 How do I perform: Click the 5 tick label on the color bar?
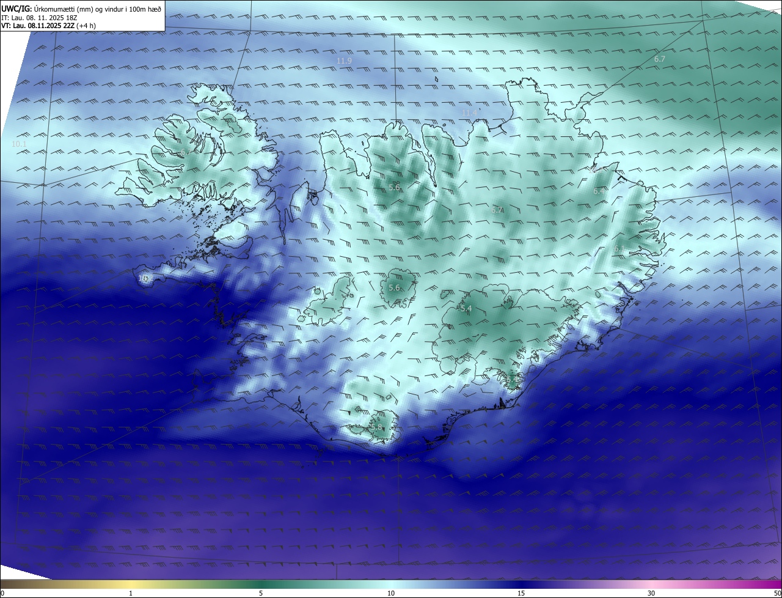(261, 593)
